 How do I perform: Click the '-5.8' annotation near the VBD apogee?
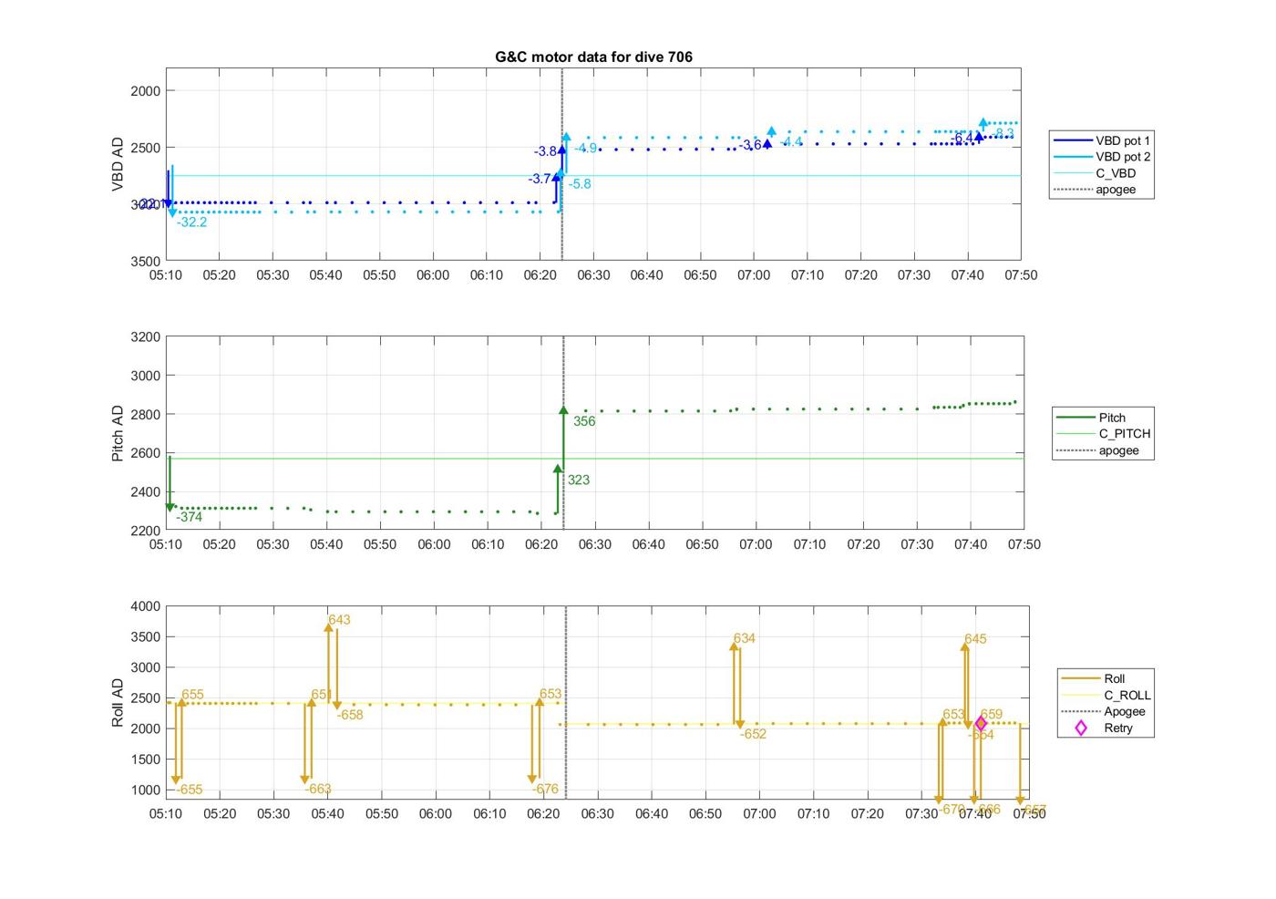580,184
